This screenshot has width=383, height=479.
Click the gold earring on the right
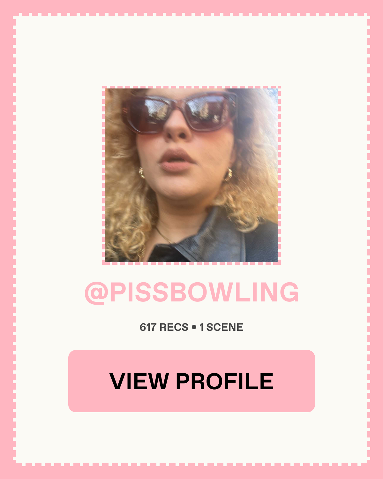pos(229,174)
